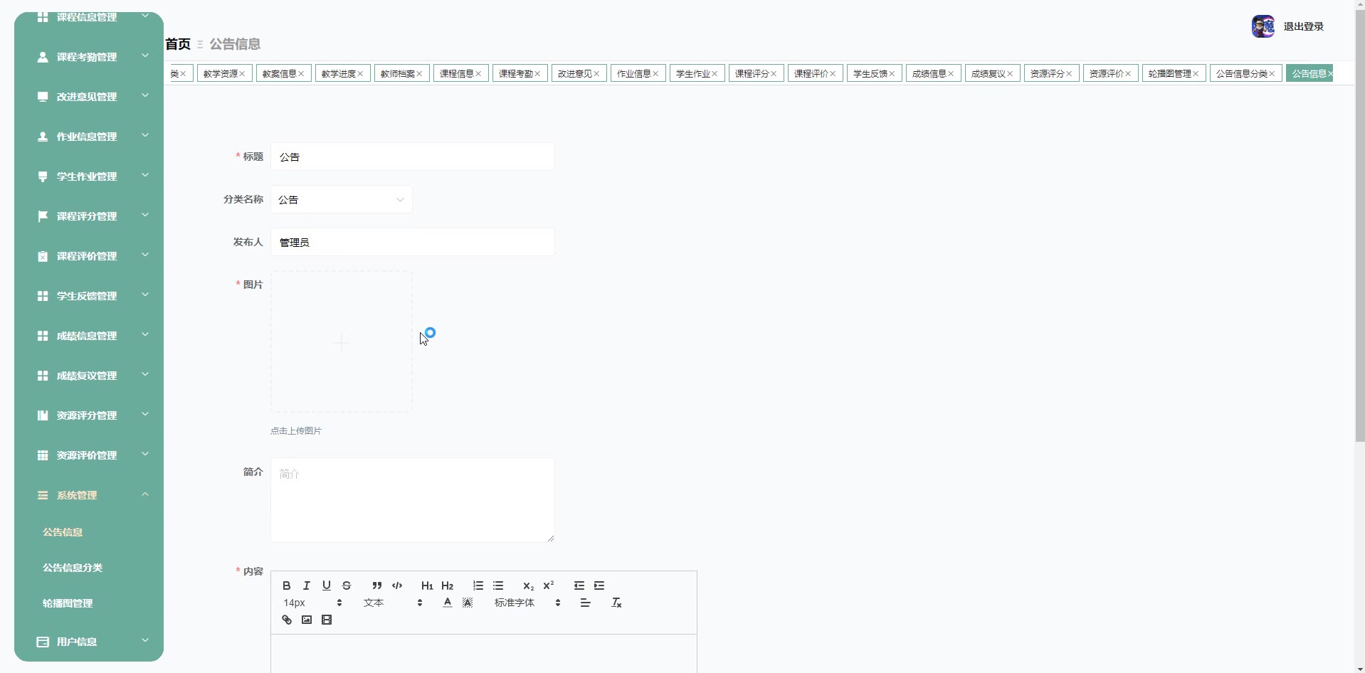The width and height of the screenshot is (1365, 673).
Task: Expand the 改进意见管理 sidebar menu
Action: pyautogui.click(x=89, y=97)
